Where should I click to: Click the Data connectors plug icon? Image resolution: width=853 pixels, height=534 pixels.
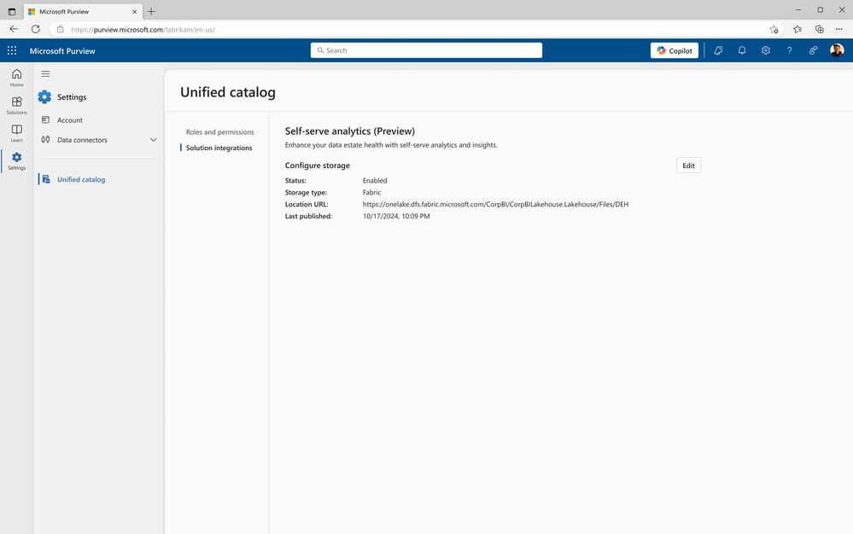46,140
